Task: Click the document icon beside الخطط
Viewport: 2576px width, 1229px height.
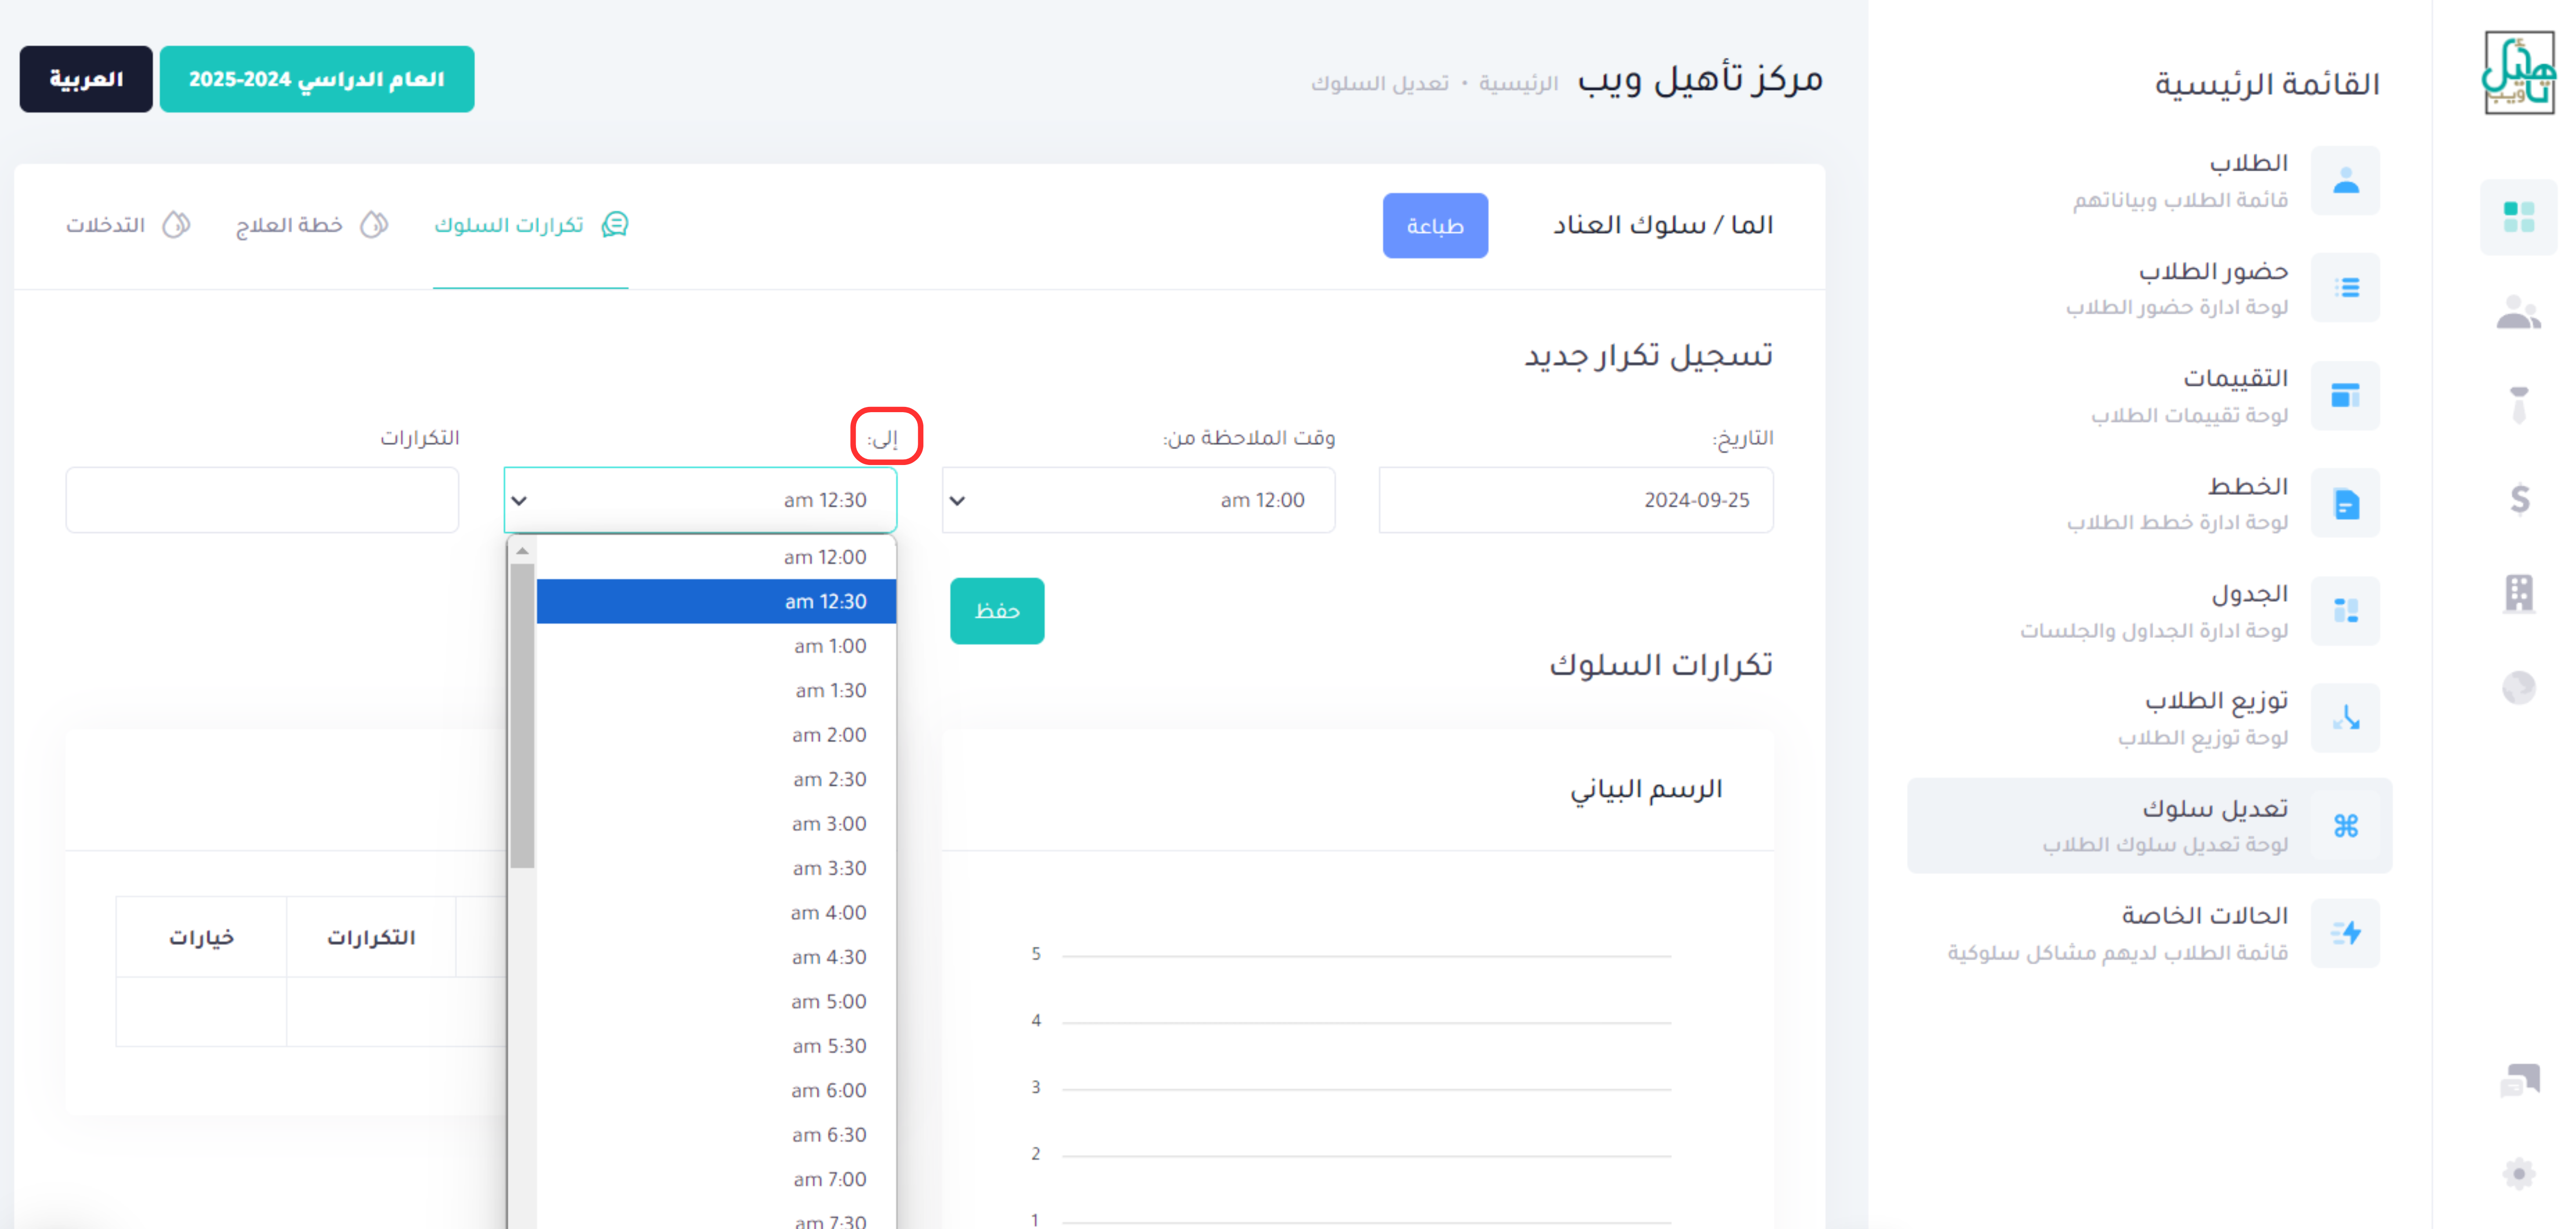Action: [2345, 503]
